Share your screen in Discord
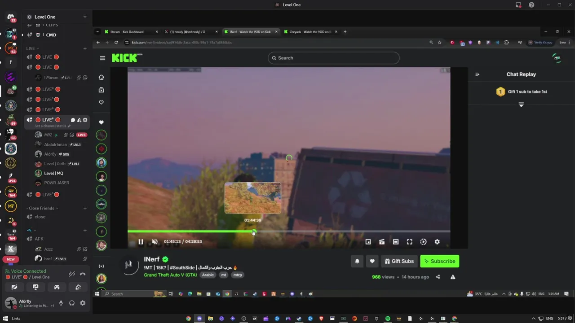The width and height of the screenshot is (575, 323). tap(35, 287)
